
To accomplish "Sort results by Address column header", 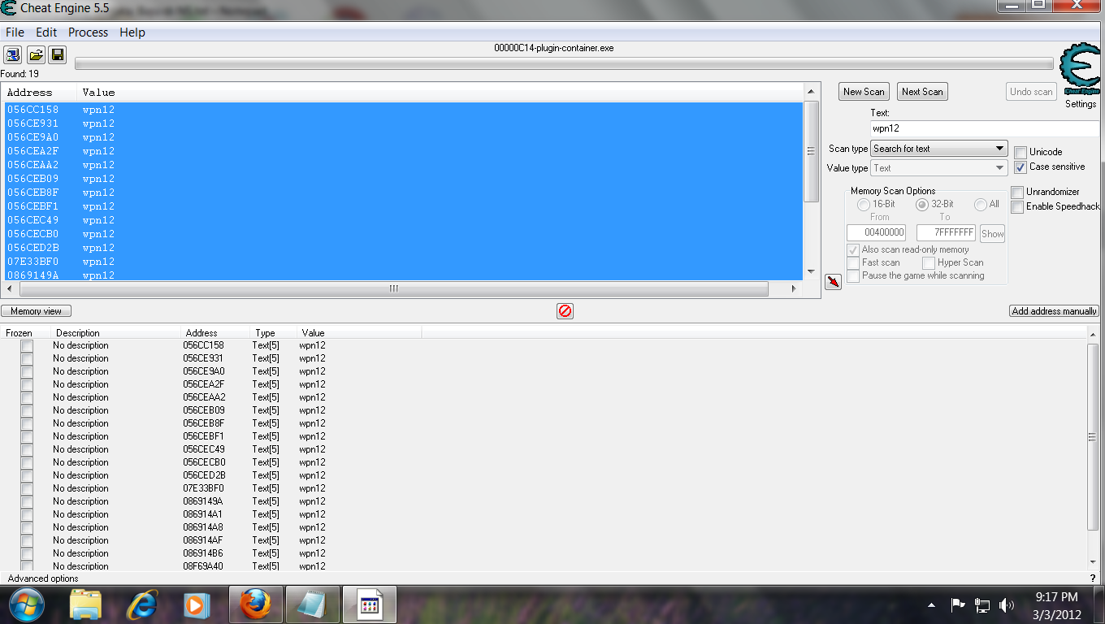I will click(x=39, y=93).
